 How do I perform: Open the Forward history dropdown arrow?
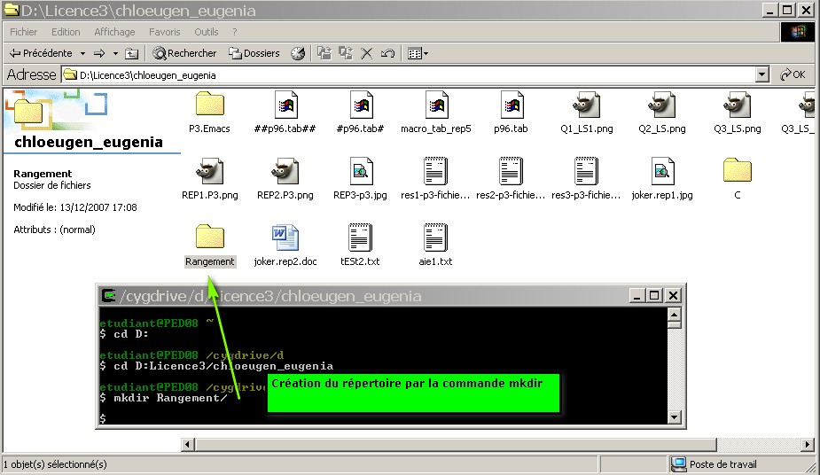[115, 53]
